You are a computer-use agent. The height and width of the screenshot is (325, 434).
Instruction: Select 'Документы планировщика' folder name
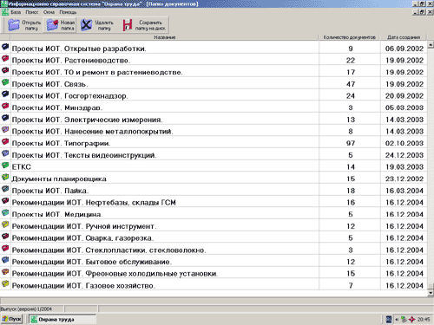(59, 179)
